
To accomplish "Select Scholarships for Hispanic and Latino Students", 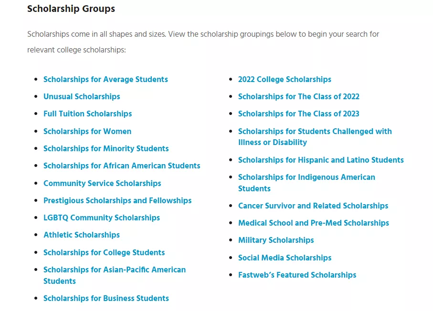I will (321, 160).
